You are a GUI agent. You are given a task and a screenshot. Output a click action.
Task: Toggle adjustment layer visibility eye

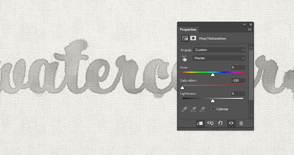click(x=231, y=123)
